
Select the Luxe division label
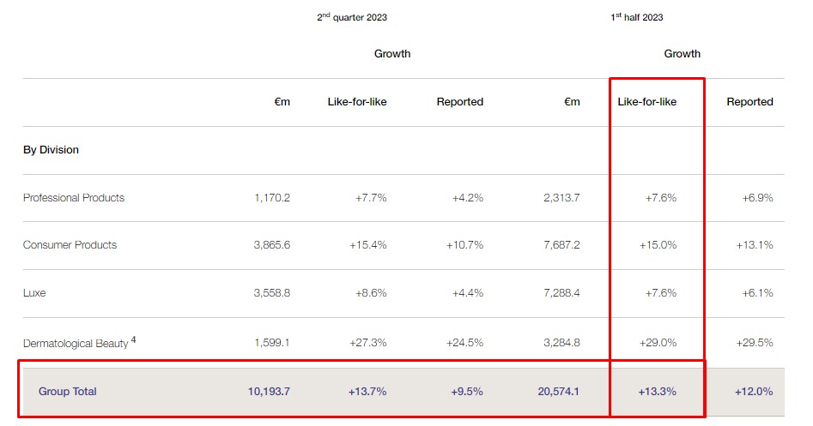pos(34,293)
